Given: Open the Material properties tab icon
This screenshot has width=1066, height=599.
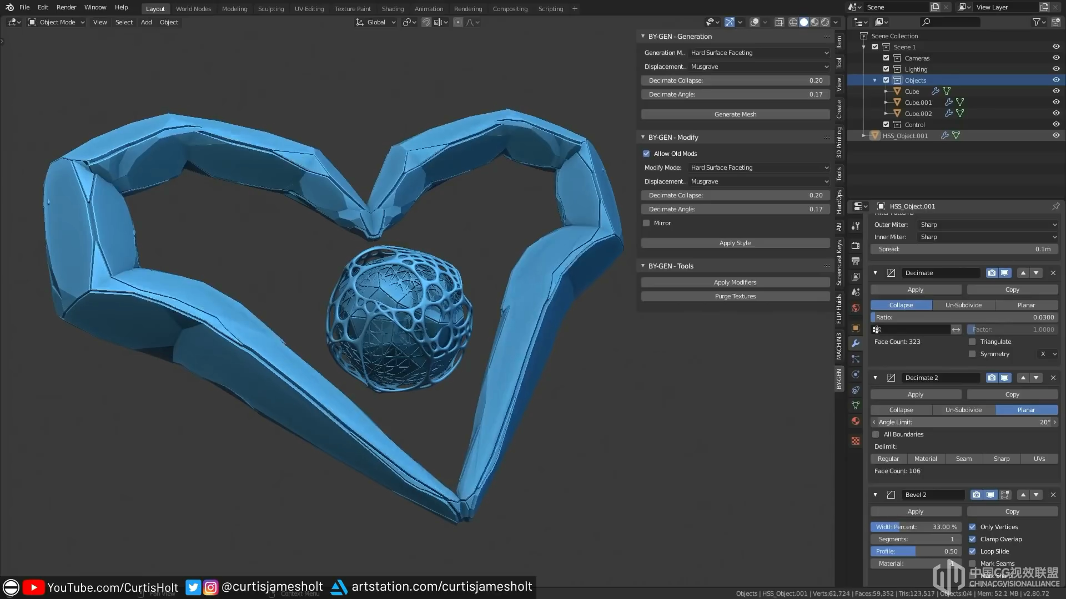Looking at the screenshot, I should [856, 421].
